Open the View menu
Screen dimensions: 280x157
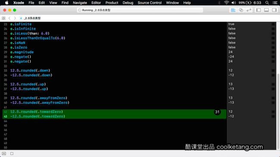pyautogui.click(x=53, y=3)
